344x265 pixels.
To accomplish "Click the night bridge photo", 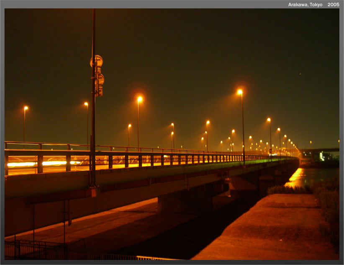I will click(172, 134).
